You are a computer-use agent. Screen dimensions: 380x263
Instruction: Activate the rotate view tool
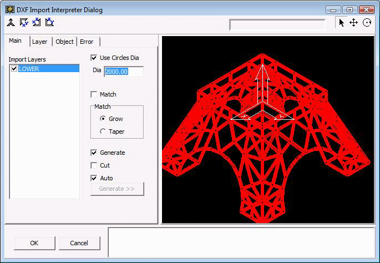[366, 23]
